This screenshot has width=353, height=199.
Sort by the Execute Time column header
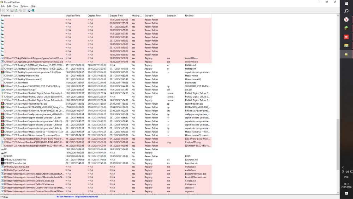point(119,16)
